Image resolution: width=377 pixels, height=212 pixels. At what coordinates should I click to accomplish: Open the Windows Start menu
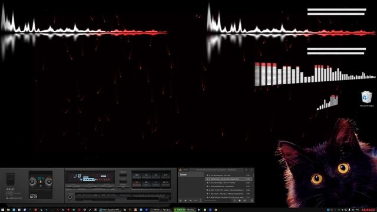click(x=2, y=210)
